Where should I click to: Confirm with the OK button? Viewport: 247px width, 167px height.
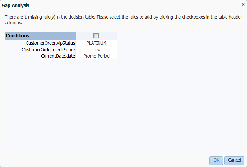(216, 160)
